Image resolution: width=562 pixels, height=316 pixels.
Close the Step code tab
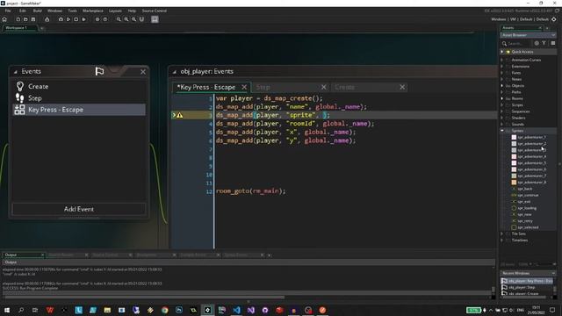click(324, 87)
